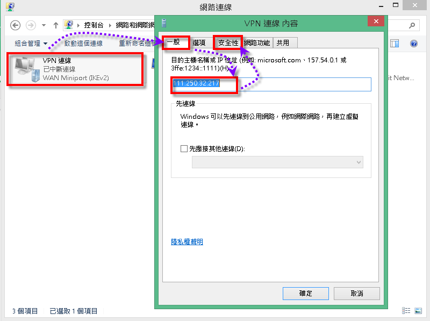The image size is (430, 321).
Task: Open the 隱私權聲明 link
Action: (x=187, y=242)
